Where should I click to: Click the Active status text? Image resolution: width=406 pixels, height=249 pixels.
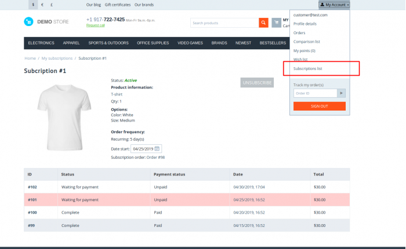coord(130,80)
